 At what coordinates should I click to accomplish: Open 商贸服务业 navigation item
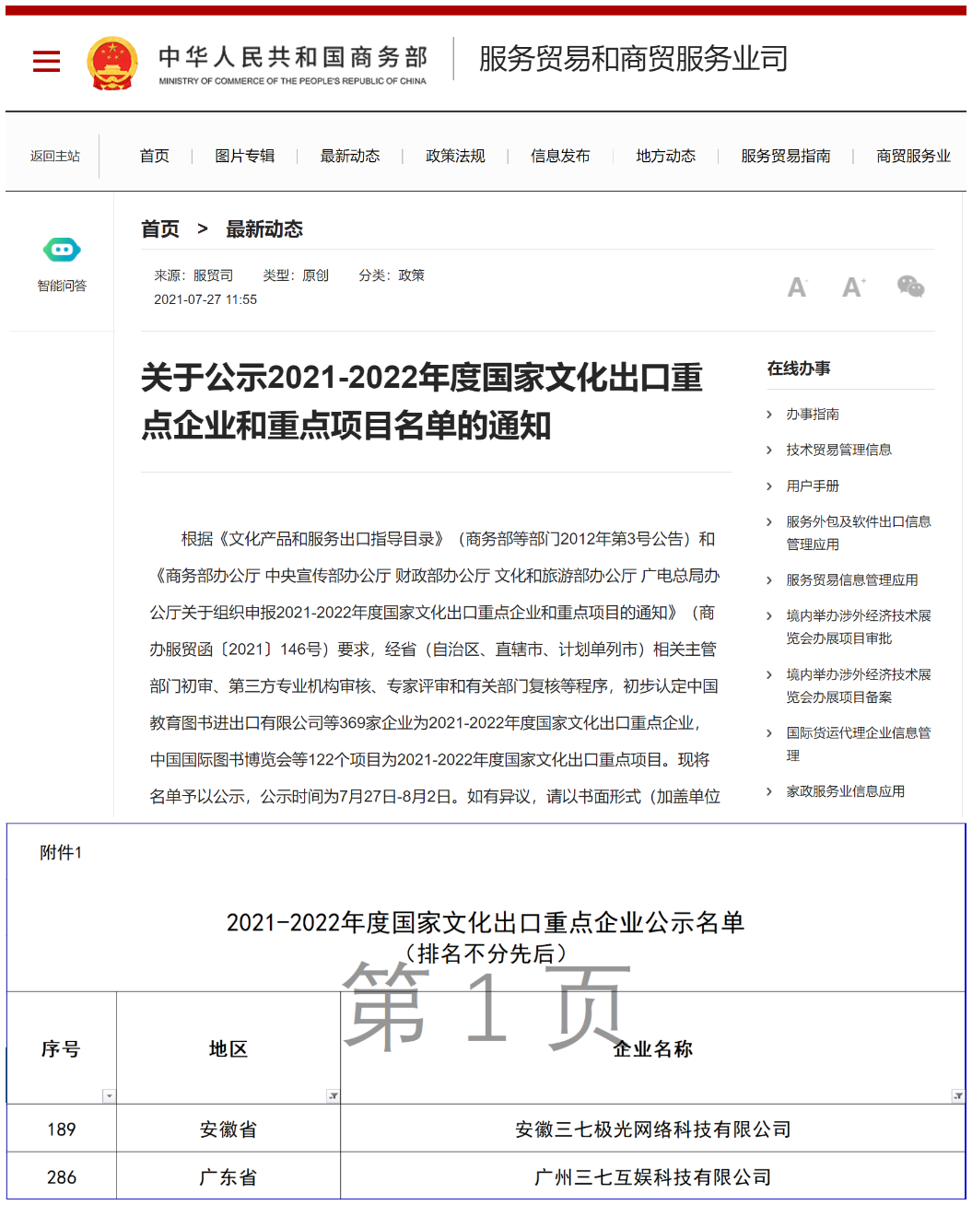coord(913,156)
